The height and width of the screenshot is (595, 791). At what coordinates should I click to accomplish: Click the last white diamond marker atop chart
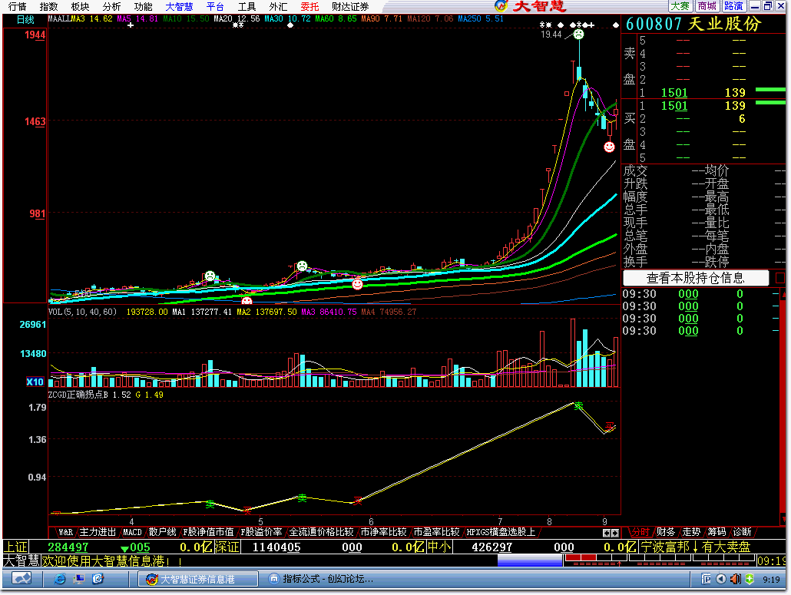[x=615, y=25]
